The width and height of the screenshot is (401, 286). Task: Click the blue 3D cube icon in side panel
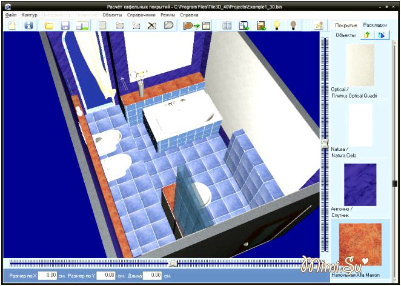click(x=381, y=35)
